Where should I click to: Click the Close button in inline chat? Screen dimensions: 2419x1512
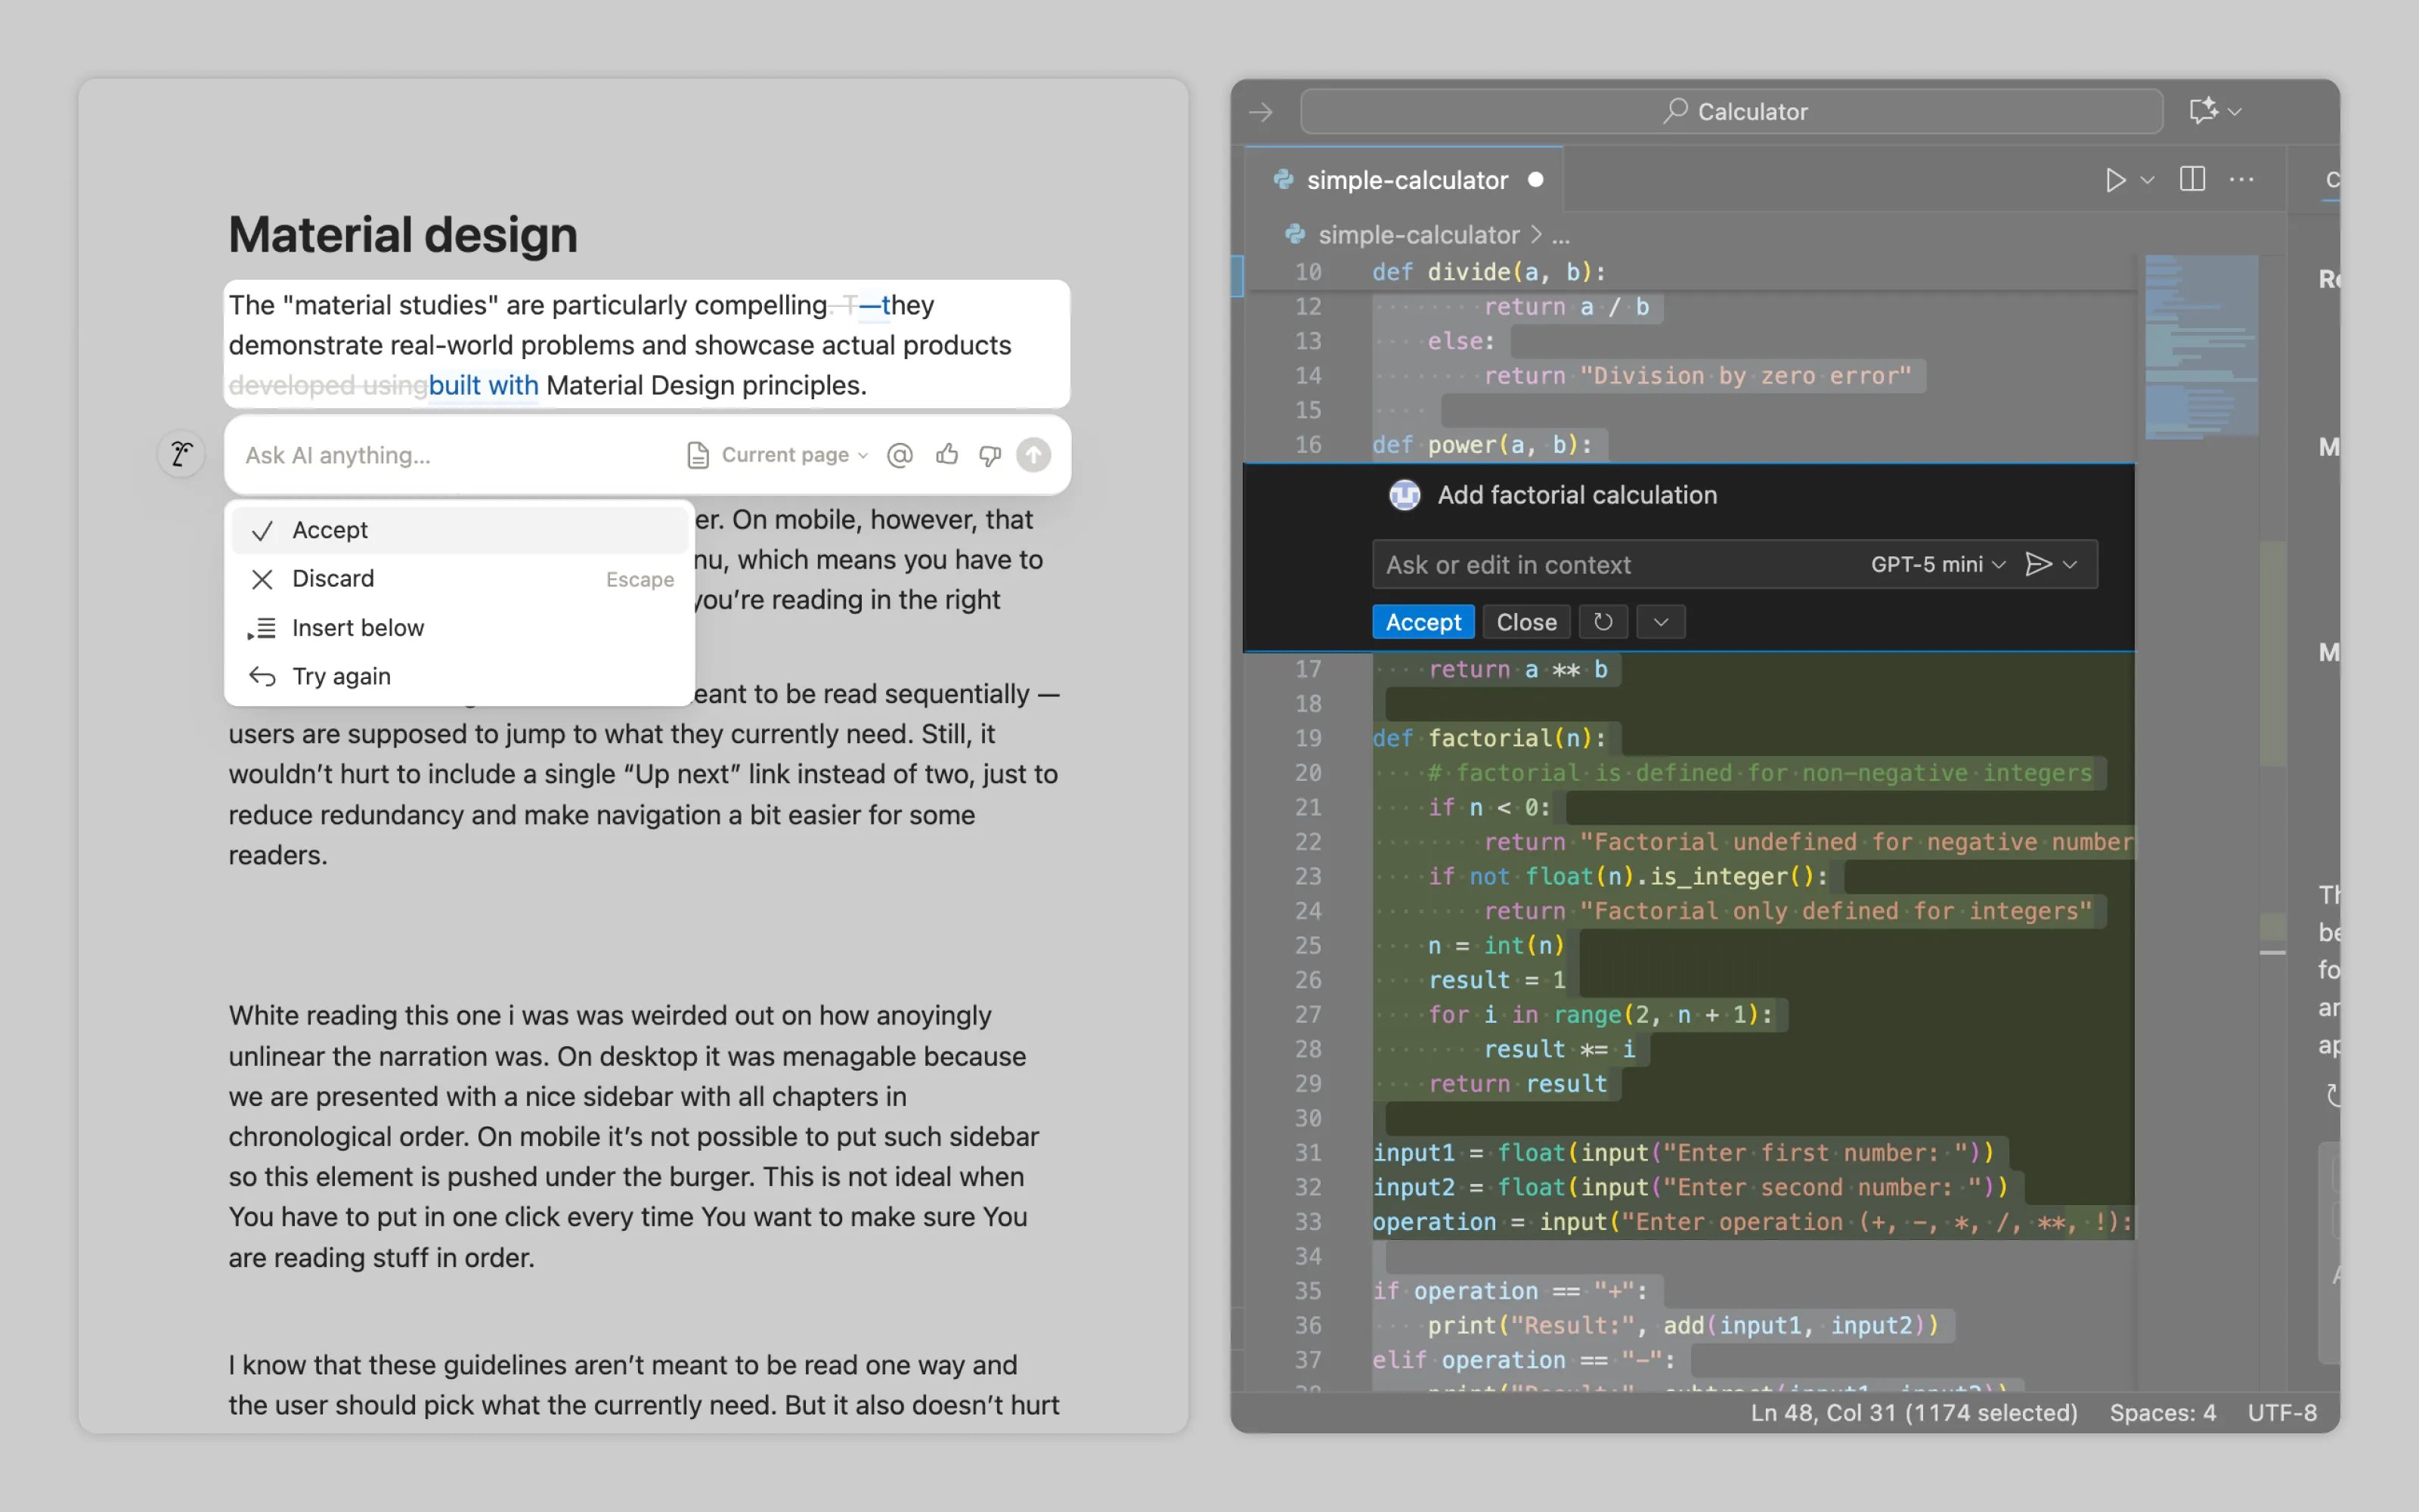pos(1525,622)
